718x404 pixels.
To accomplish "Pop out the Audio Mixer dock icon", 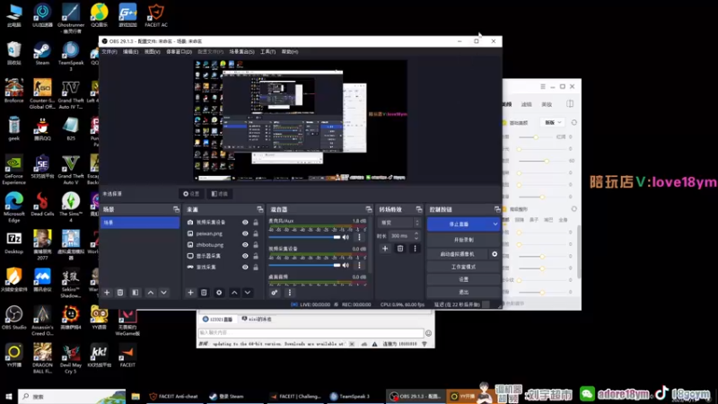I will 369,209.
